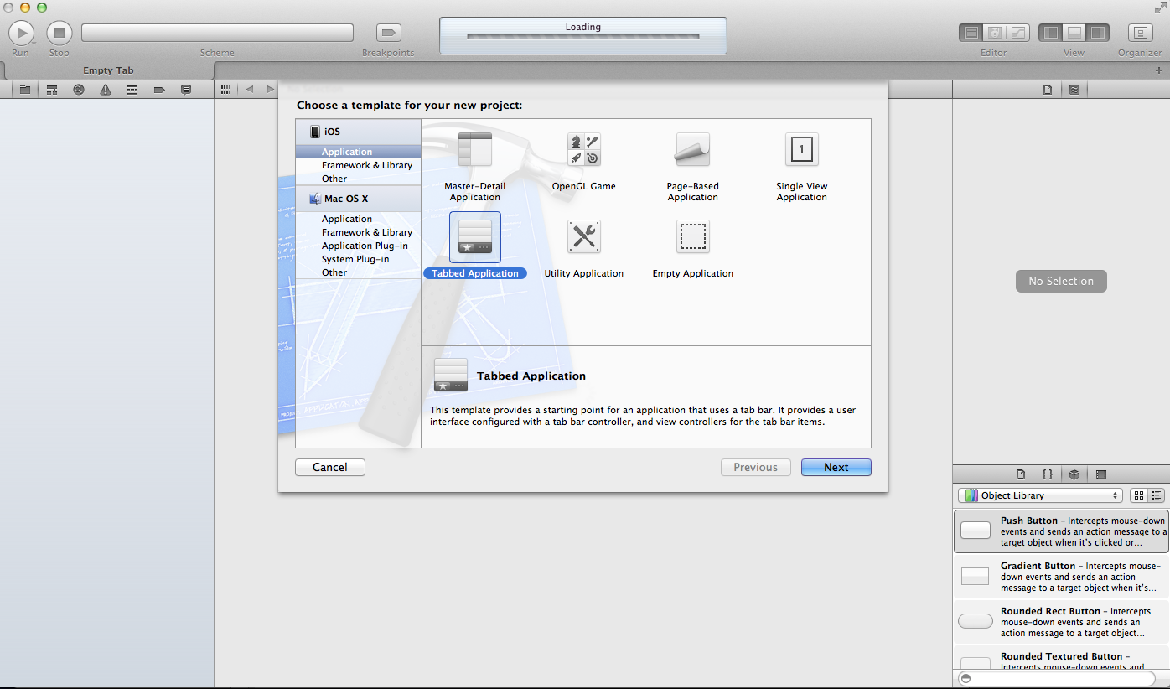1170x689 pixels.
Task: Go back with the left arrow
Action: point(249,89)
